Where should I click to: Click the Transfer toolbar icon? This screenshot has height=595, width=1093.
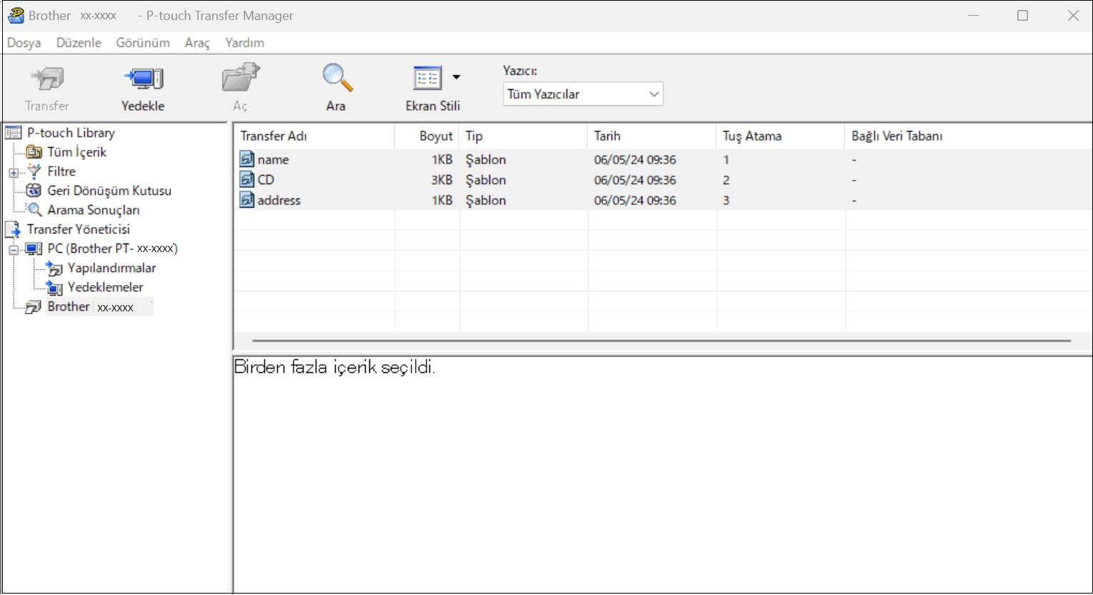pos(47,79)
